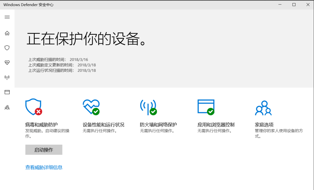Click the blue family figures icon
The width and height of the screenshot is (314, 190).
(x=263, y=107)
